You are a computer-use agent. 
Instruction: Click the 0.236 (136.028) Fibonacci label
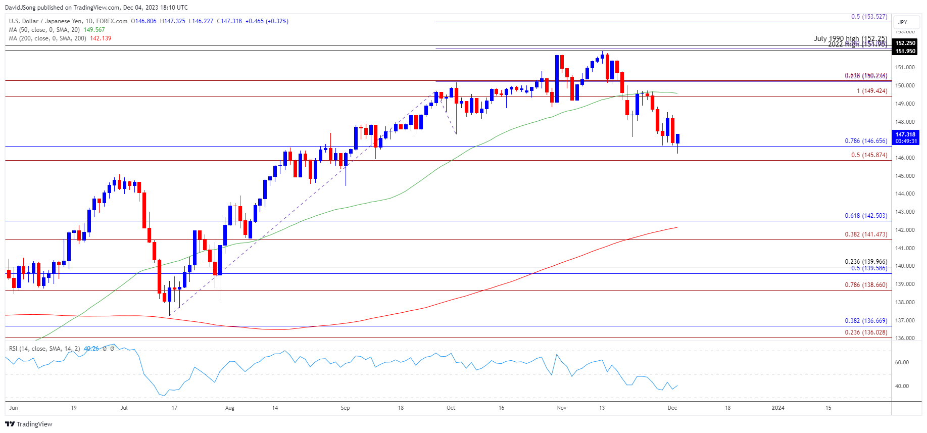866,332
